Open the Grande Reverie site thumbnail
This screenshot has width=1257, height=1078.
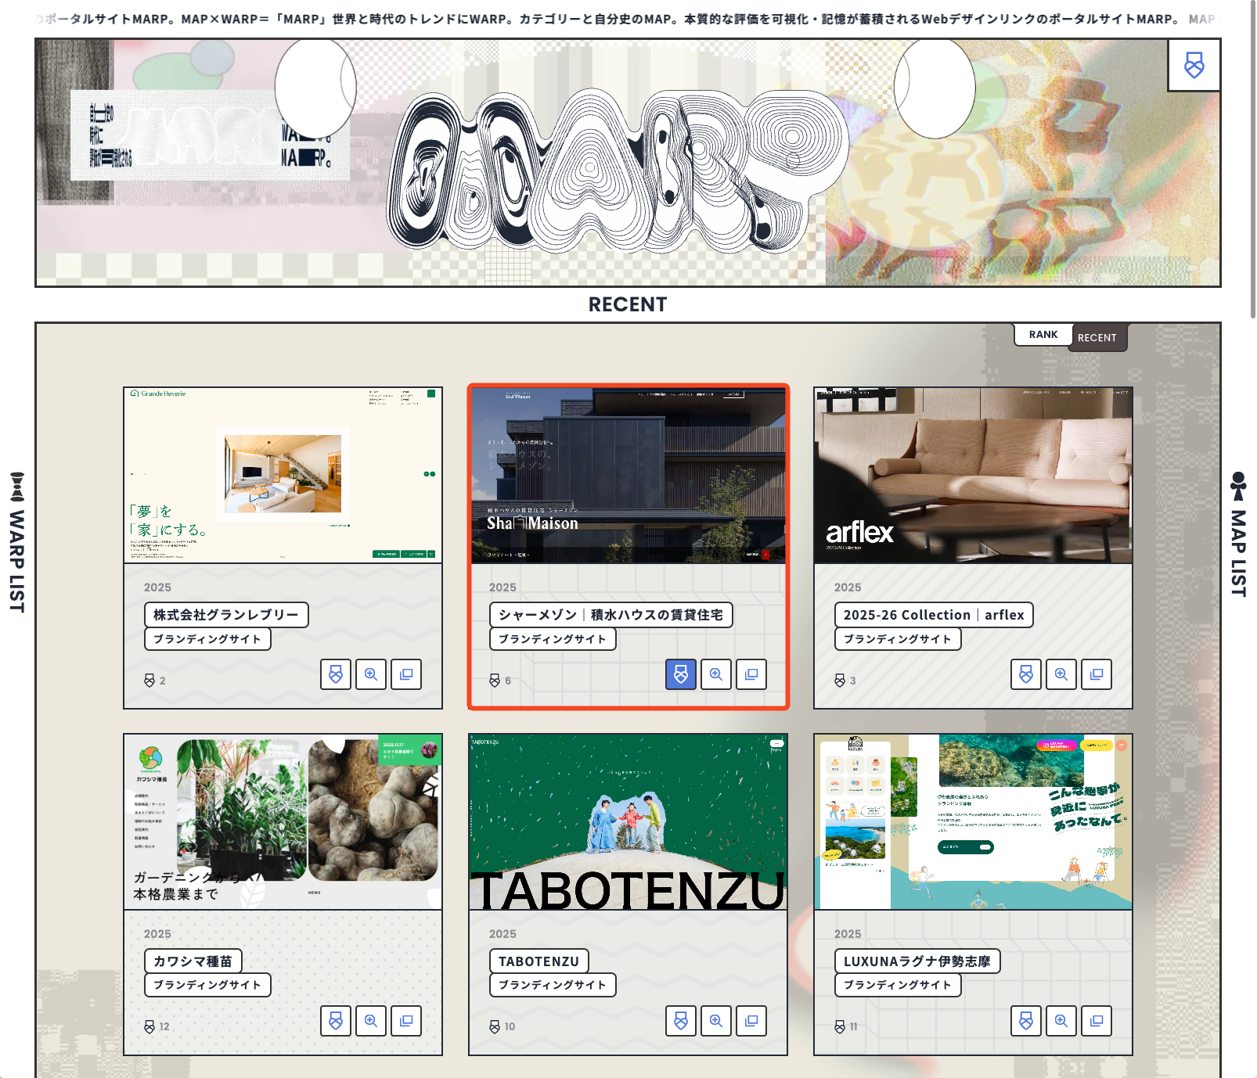tap(283, 475)
